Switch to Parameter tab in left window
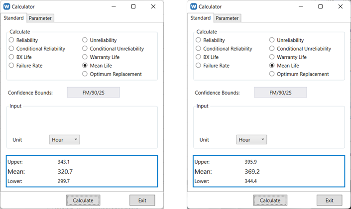351x209 pixels. (x=40, y=18)
